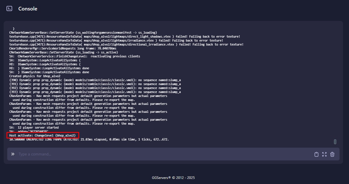The height and width of the screenshot is (184, 349).
Task: Click the FinishChangeLevel reactivating previous clients line
Action: (x=75, y=56)
